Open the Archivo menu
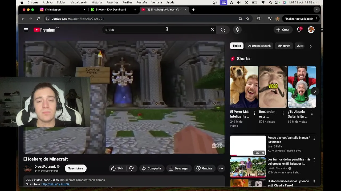Screen dimensions: 341x191 [x=47, y=3]
